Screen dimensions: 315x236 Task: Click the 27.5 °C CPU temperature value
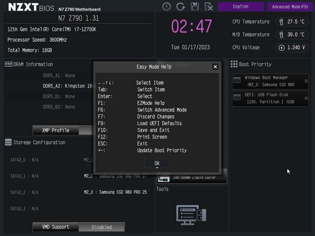(296, 22)
